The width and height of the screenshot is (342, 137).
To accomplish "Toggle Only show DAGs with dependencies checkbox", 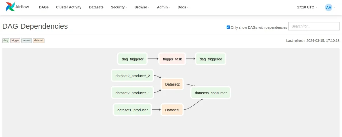I will click(x=228, y=27).
